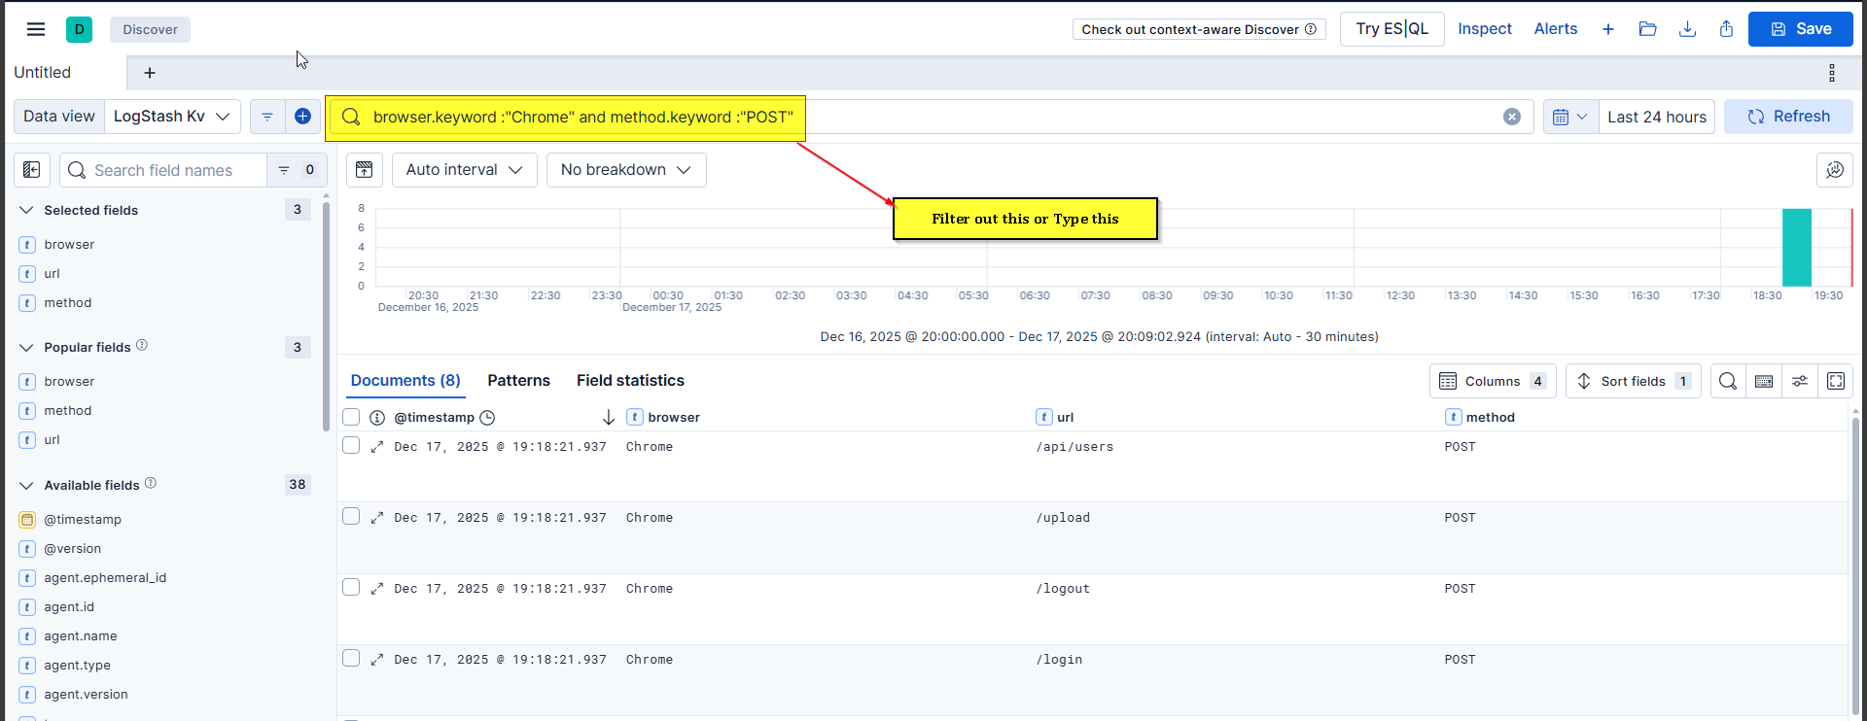Image resolution: width=1867 pixels, height=721 pixels.
Task: Click the add filter plus icon
Action: coord(302,117)
